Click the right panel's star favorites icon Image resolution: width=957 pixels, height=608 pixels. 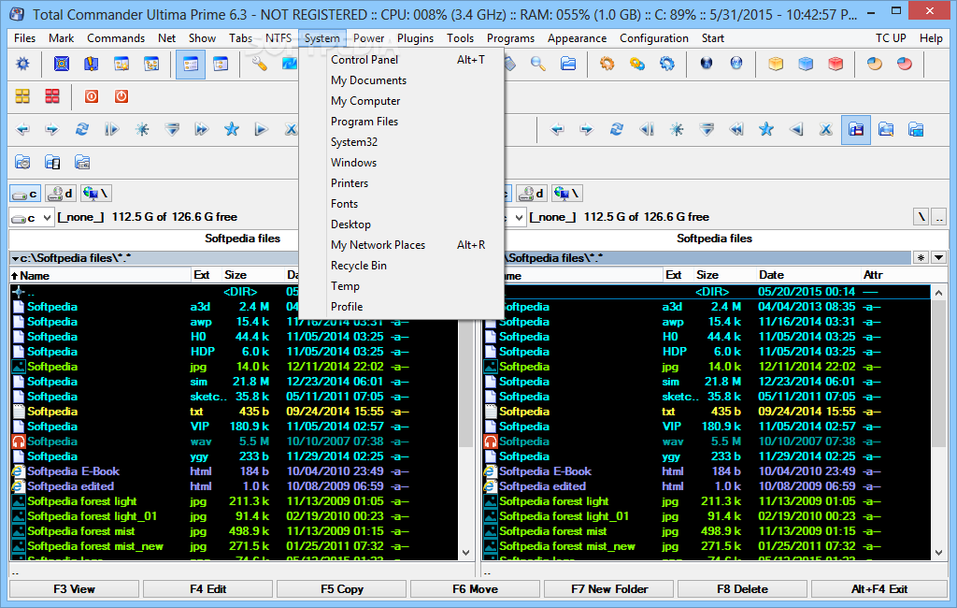766,129
